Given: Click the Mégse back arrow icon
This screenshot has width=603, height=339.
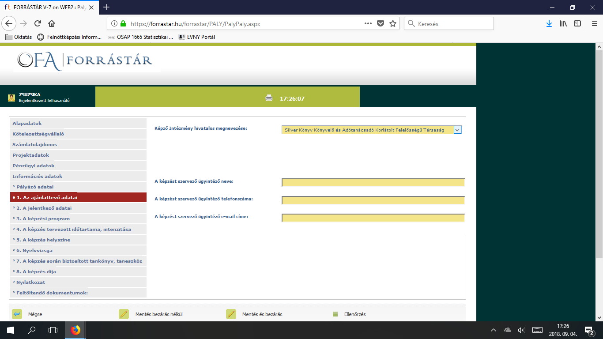Looking at the screenshot, I should coord(17,314).
